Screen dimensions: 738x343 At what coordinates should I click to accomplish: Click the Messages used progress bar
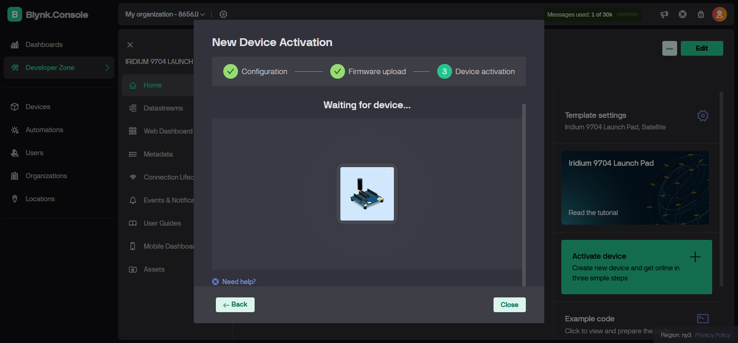click(627, 14)
